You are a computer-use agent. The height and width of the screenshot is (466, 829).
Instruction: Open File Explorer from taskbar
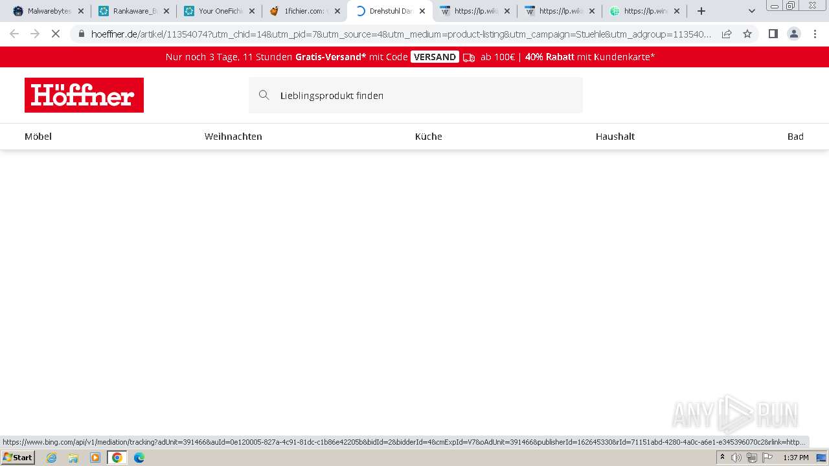click(x=73, y=458)
